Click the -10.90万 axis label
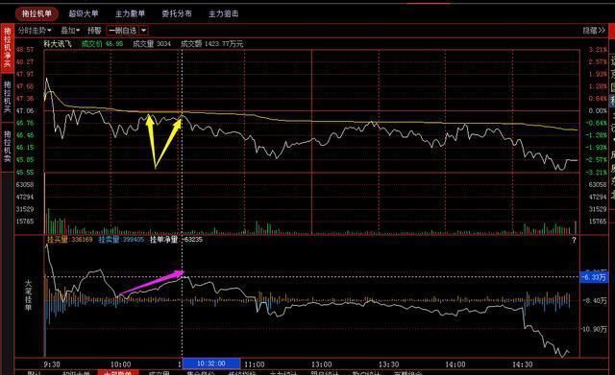This screenshot has width=615, height=375. [x=594, y=329]
